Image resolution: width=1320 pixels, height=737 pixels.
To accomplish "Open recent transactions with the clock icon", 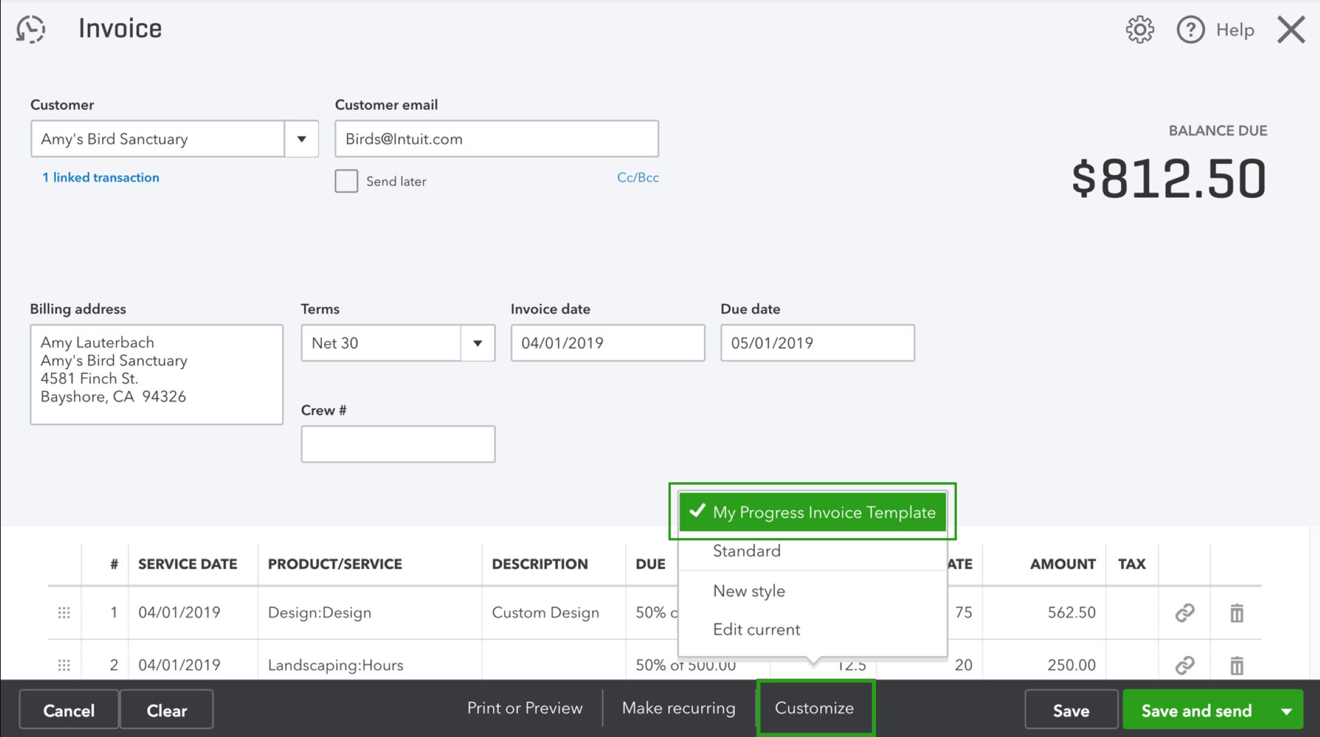I will (x=30, y=29).
